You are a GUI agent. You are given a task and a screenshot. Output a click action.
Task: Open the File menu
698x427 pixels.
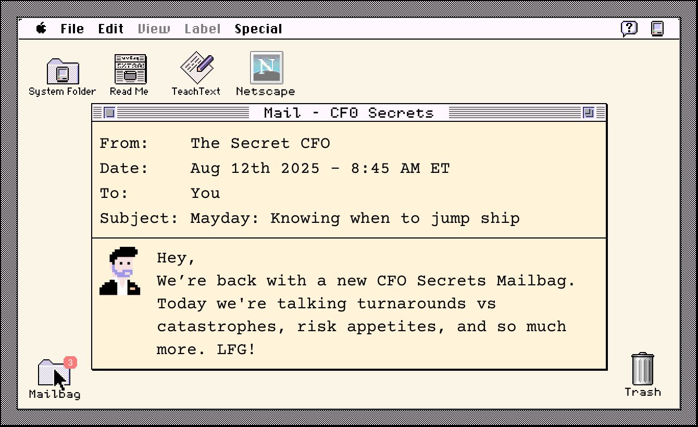tap(72, 29)
